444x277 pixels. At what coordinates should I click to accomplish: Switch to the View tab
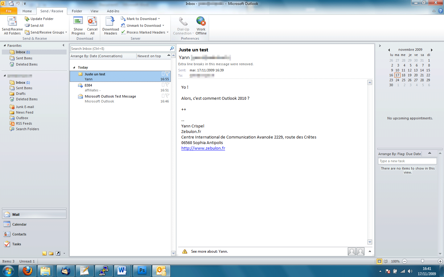94,11
